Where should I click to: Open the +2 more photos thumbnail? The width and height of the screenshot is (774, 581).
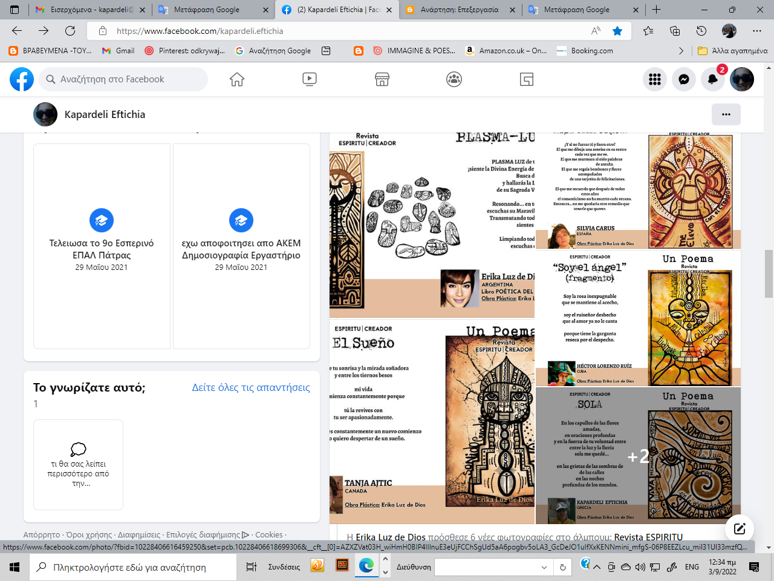[638, 456]
